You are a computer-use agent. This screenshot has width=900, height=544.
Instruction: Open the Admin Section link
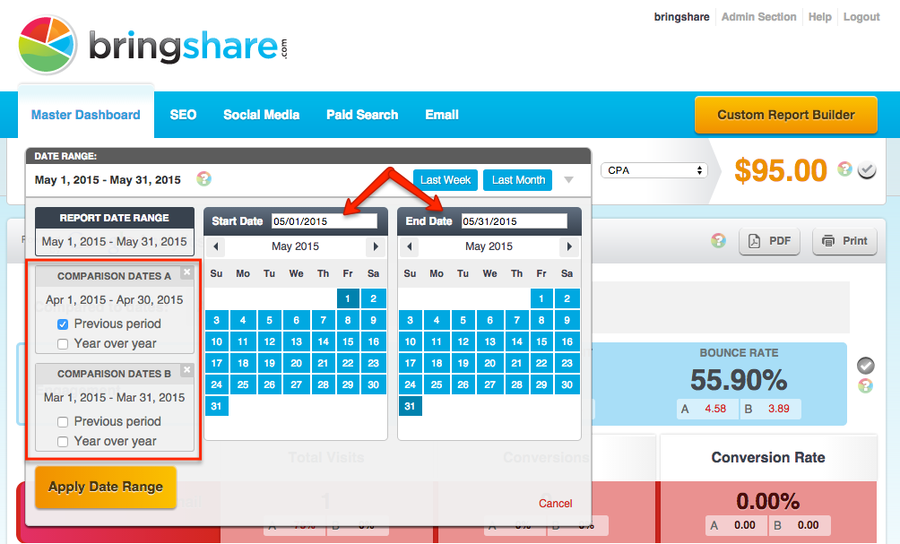tap(758, 17)
